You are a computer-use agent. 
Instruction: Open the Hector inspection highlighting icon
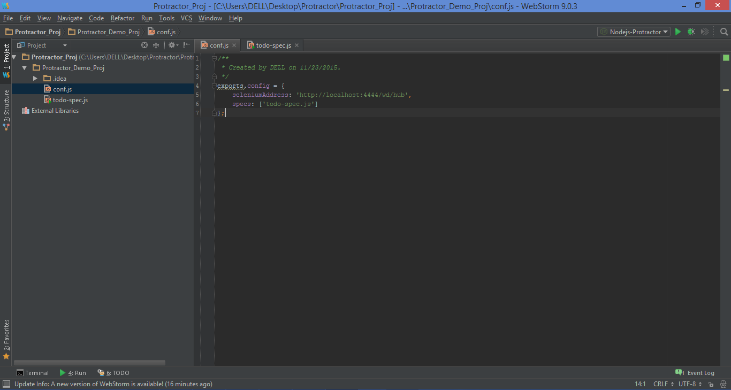(x=722, y=384)
